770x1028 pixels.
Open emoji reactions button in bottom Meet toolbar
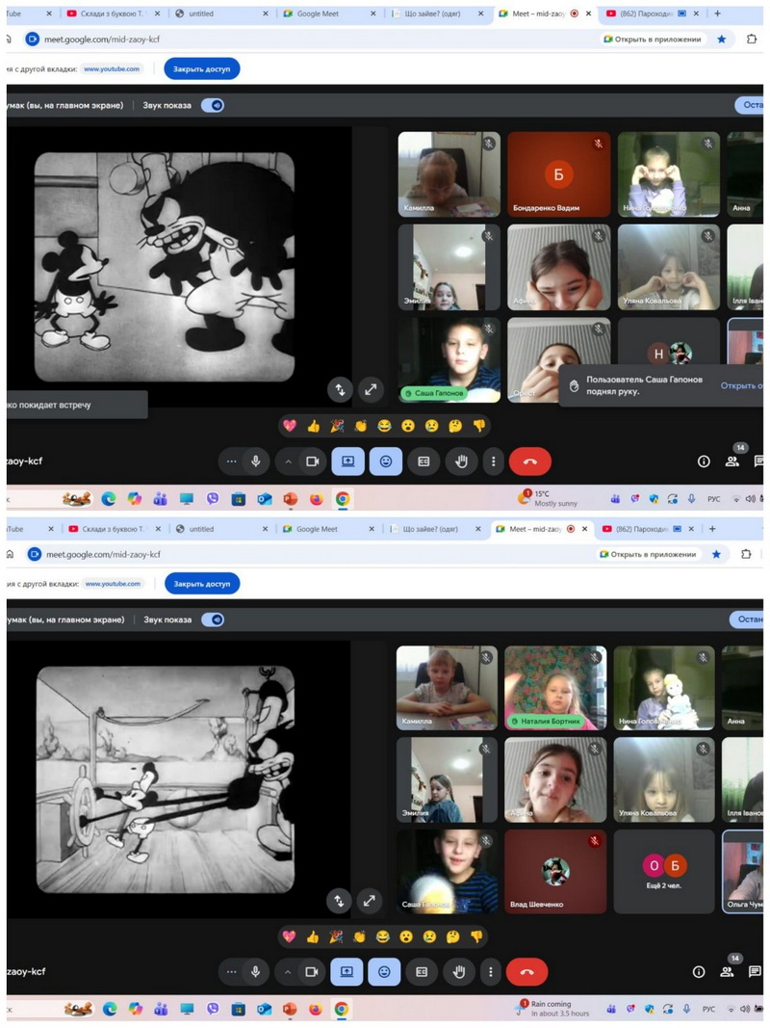point(386,972)
